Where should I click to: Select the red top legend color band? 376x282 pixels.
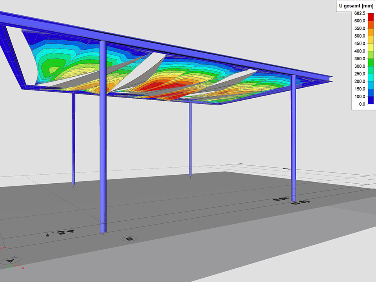pos(370,17)
